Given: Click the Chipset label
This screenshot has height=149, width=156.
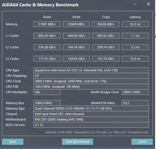Looking at the screenshot, I should tap(12, 114).
